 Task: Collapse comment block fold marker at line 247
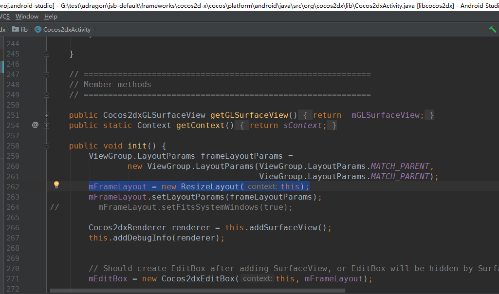[46, 74]
